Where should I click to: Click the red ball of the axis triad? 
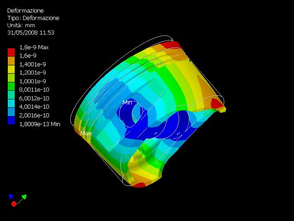click(14, 204)
